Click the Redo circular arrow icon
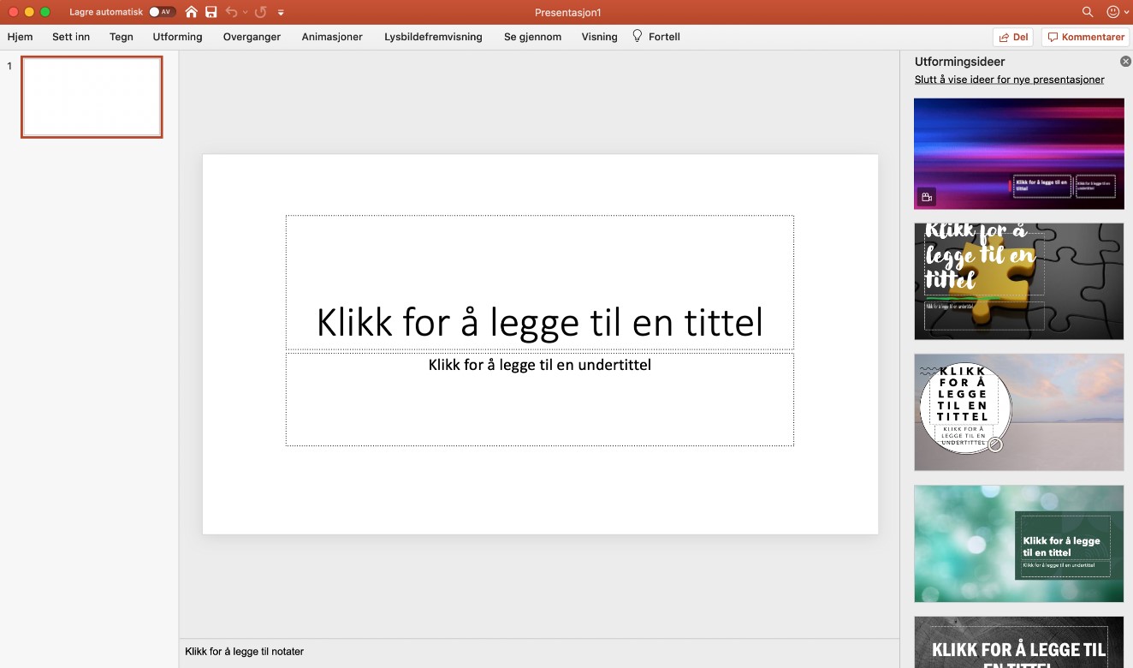Image resolution: width=1133 pixels, height=668 pixels. [x=261, y=12]
